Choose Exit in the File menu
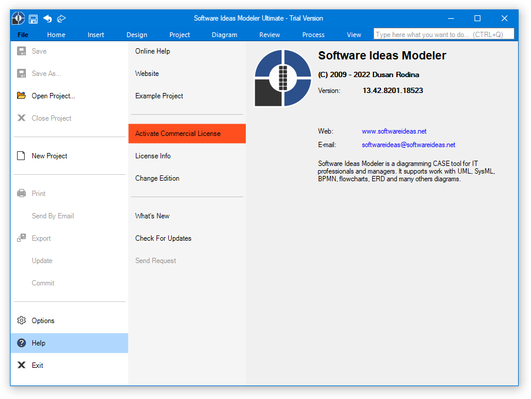 [x=69, y=365]
